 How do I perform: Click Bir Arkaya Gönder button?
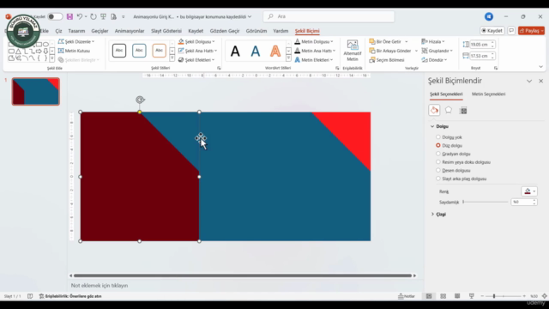coord(390,51)
